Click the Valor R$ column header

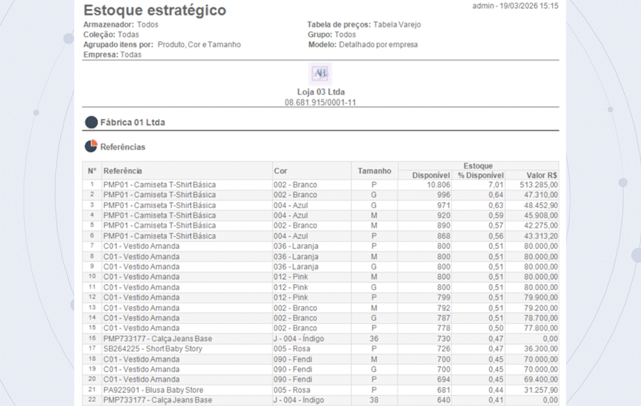[x=542, y=175]
